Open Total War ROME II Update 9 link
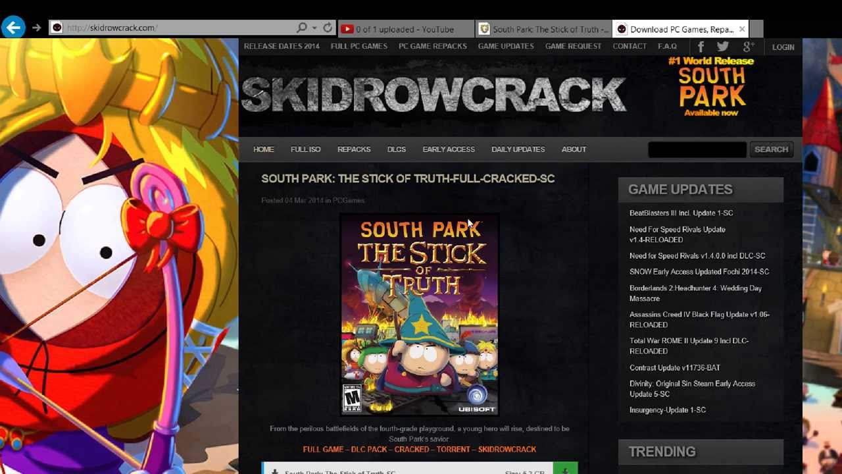The height and width of the screenshot is (474, 842). 689,346
